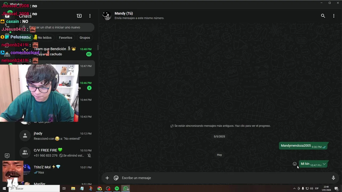Viewport: 342px width, 192px height.
Task: Click the unread badge showing 4
Action: coord(89,88)
